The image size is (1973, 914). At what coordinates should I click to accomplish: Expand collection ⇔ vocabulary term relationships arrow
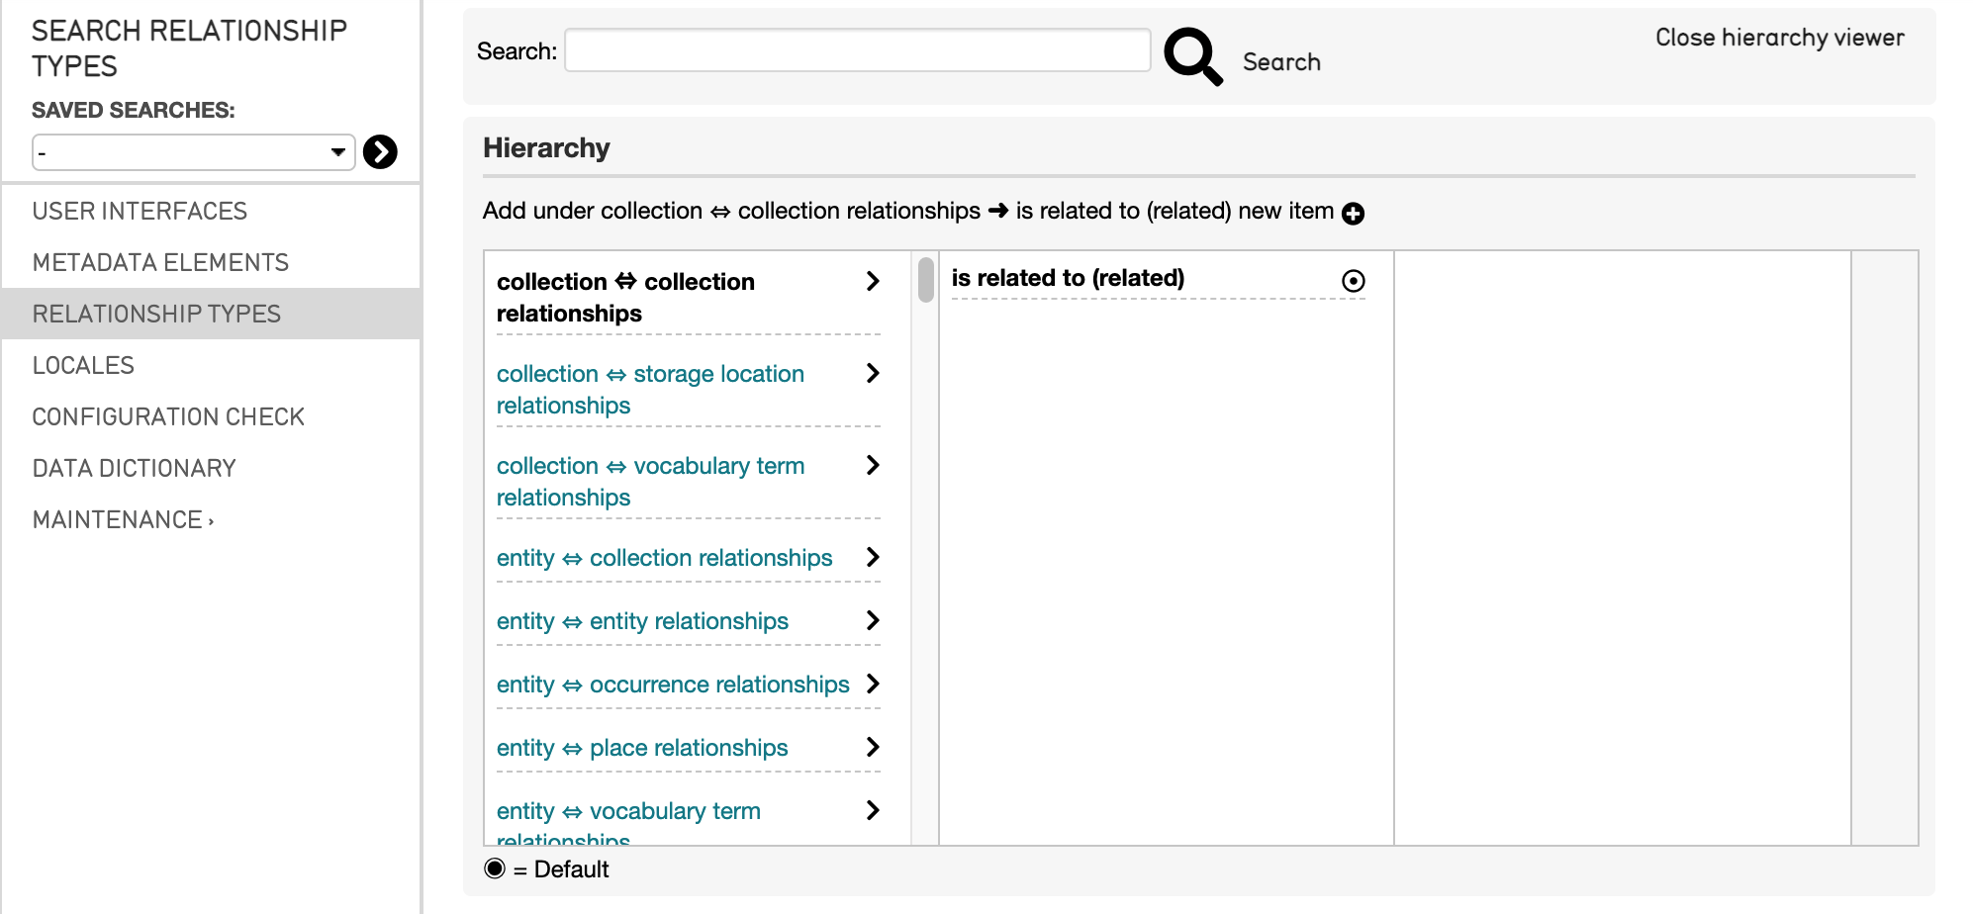point(872,466)
